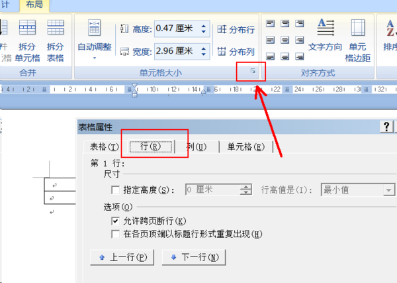
Task: Click the 上一行 button
Action: (122, 257)
